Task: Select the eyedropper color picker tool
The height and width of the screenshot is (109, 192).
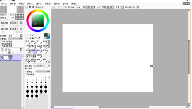Action: tap(39, 38)
